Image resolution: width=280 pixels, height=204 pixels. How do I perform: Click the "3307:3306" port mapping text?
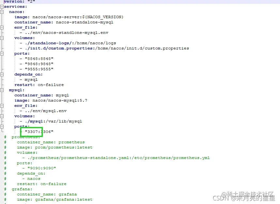pyautogui.click(x=39, y=132)
